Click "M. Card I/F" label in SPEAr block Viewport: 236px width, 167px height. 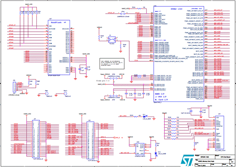point(161,100)
